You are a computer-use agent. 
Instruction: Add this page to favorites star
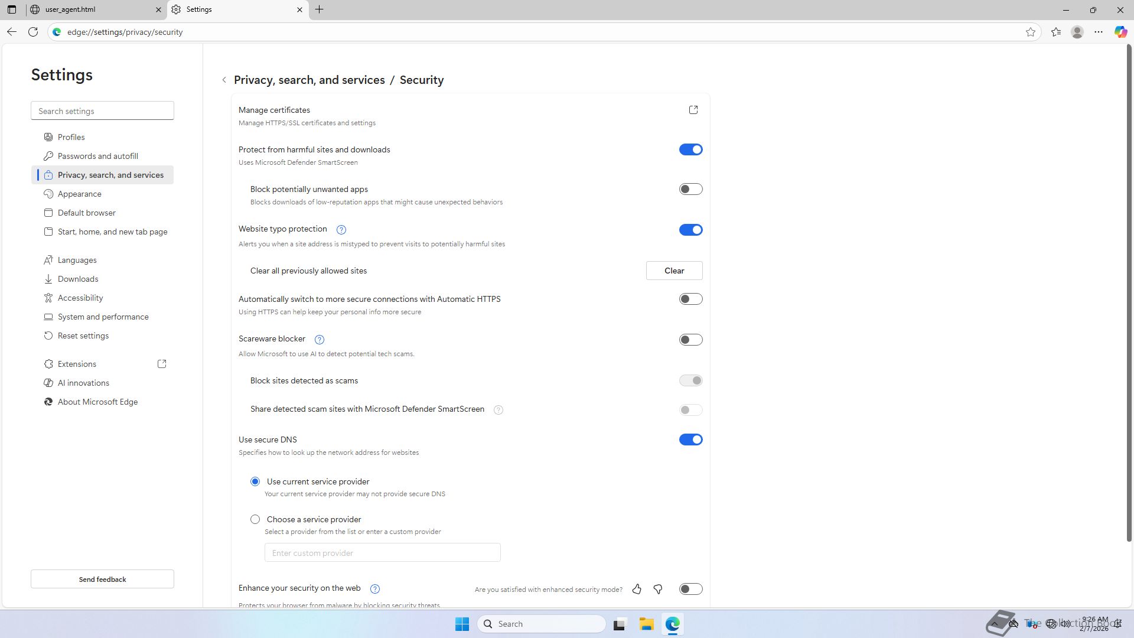(x=1031, y=32)
